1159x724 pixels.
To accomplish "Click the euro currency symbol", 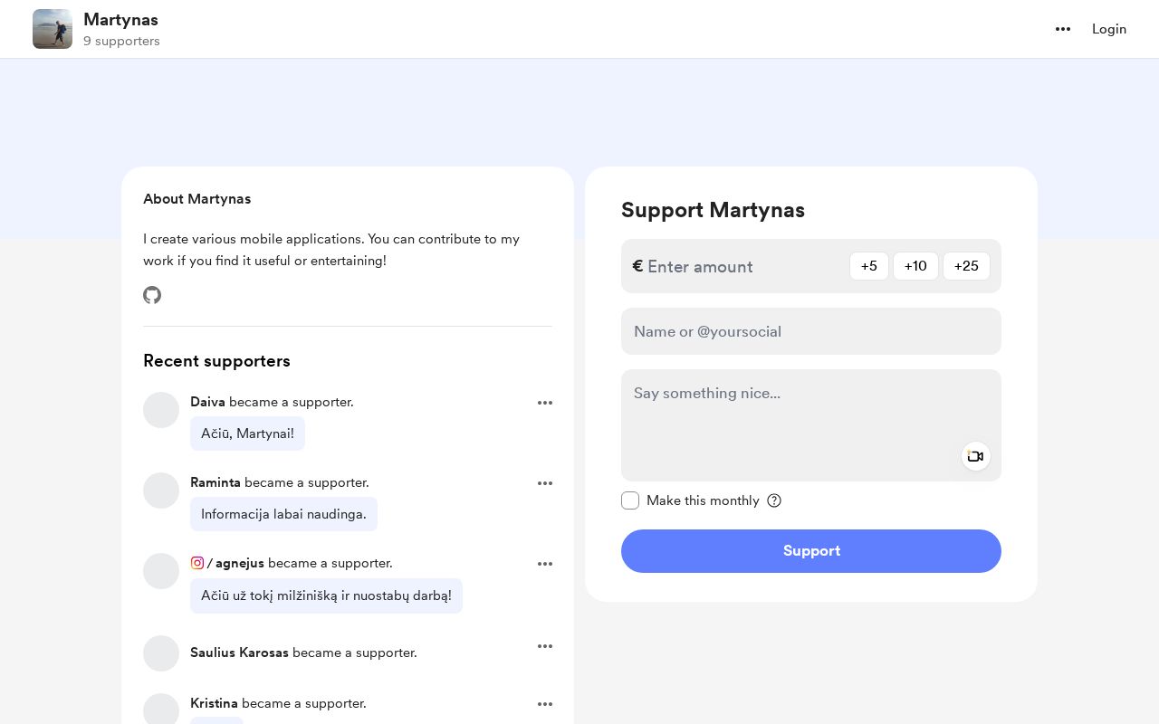I will pos(637,266).
